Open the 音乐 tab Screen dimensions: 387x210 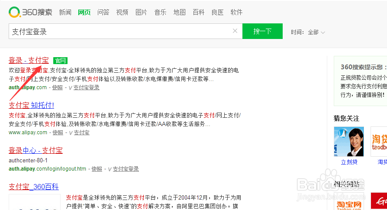(x=160, y=12)
